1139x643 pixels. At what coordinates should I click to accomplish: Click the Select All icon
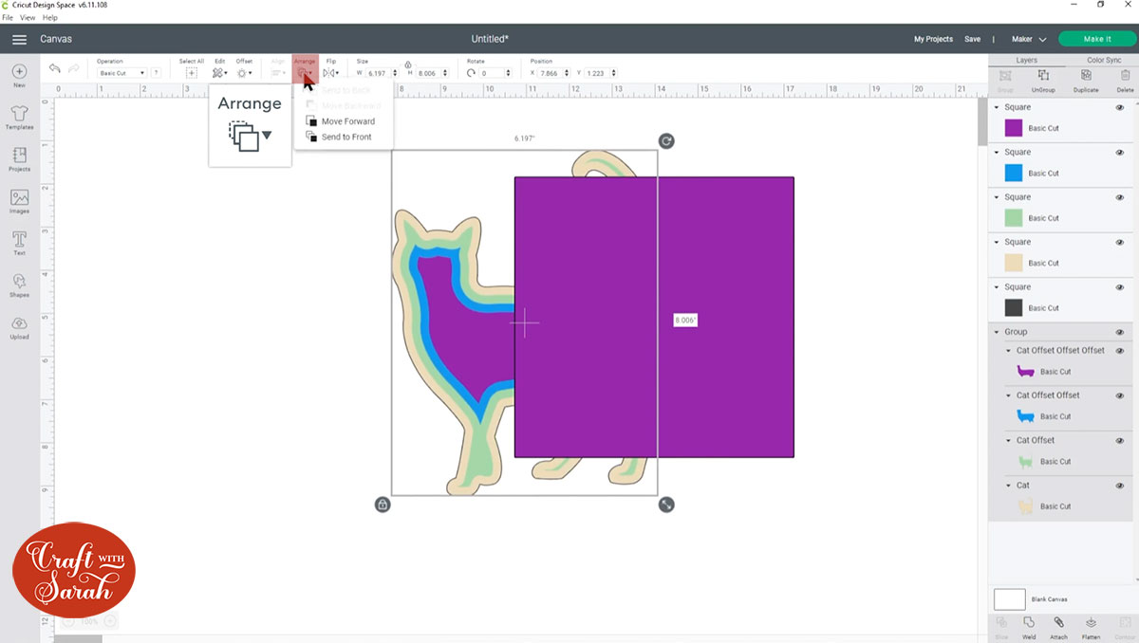click(x=192, y=72)
